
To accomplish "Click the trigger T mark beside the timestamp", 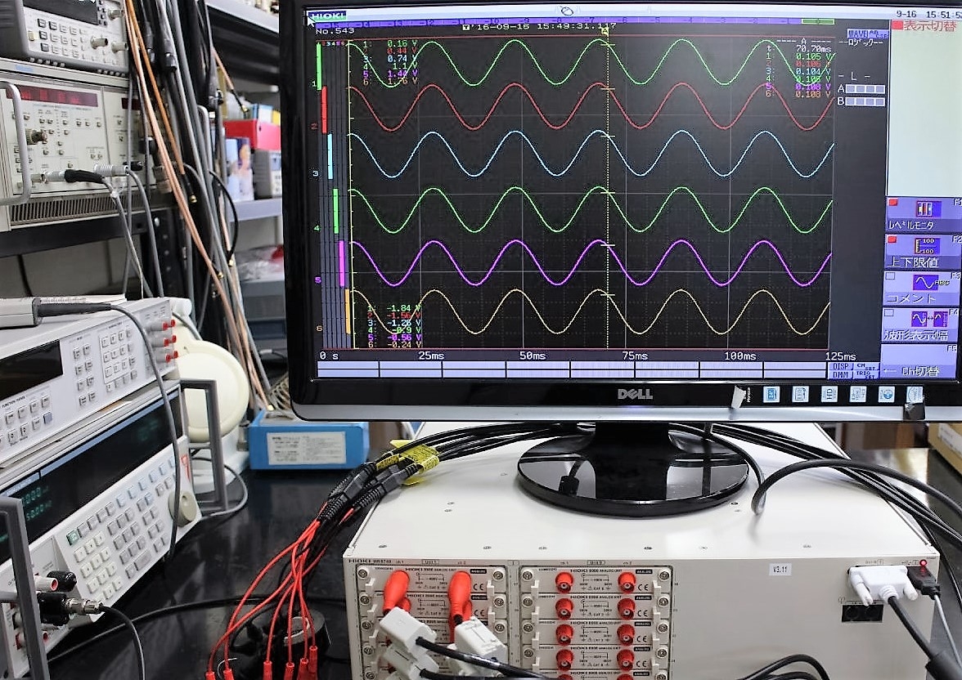I will (465, 27).
